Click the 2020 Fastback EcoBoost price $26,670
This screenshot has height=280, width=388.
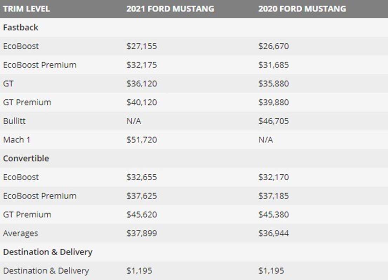tap(274, 46)
